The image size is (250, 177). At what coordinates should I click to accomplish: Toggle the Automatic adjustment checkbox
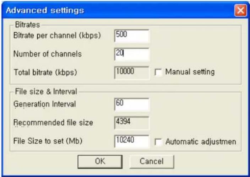pyautogui.click(x=158, y=142)
